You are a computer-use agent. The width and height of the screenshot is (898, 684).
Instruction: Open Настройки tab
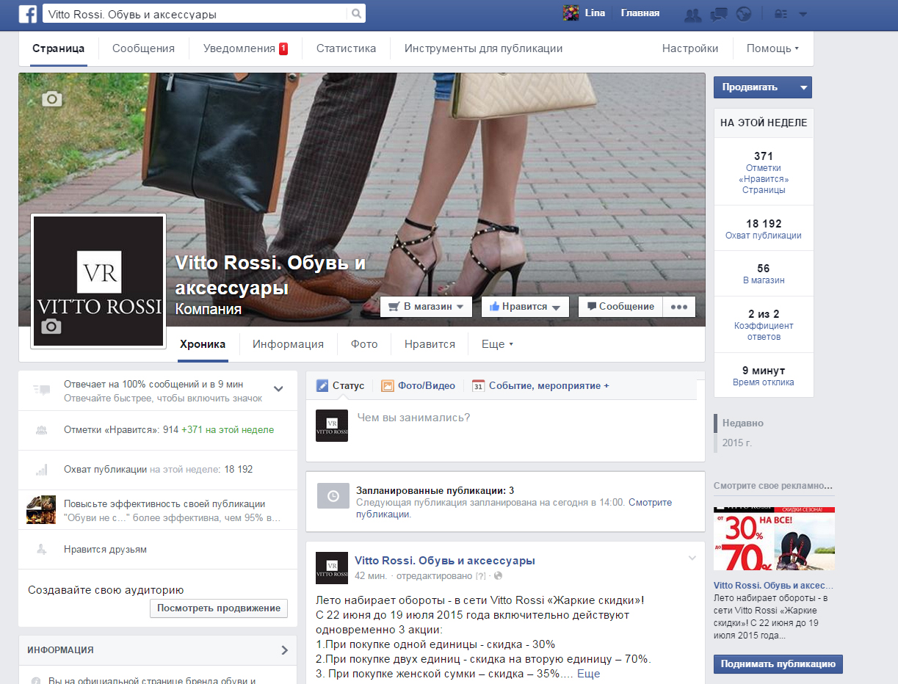[689, 48]
